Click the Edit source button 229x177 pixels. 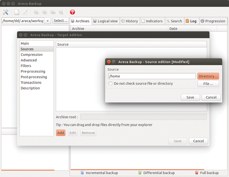coord(73,133)
